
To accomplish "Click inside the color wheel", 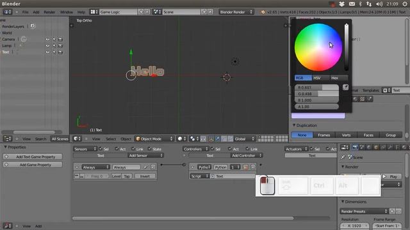I will click(x=318, y=47).
